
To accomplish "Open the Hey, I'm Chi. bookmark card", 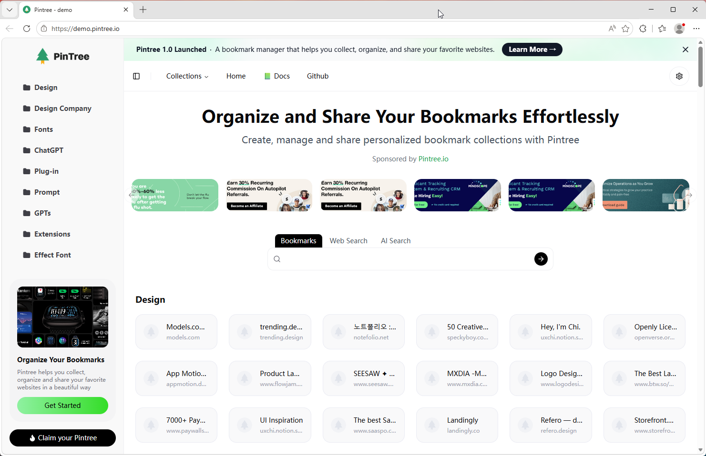I will click(551, 332).
